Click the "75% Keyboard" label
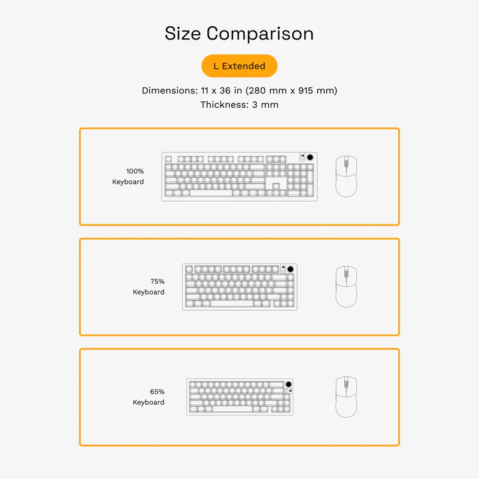The height and width of the screenshot is (479, 479). point(148,287)
